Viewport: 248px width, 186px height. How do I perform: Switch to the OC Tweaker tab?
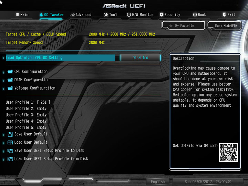[51, 15]
